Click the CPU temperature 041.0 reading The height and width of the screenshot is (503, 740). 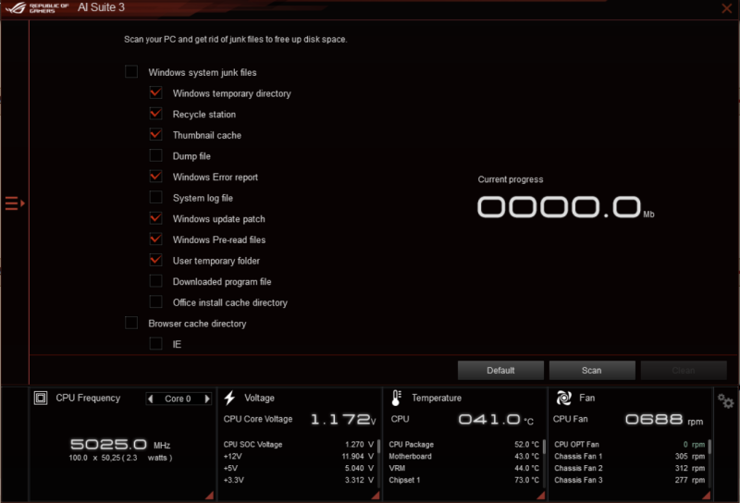pyautogui.click(x=496, y=419)
